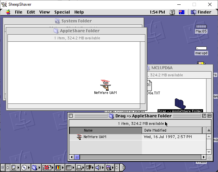Image resolution: width=218 pixels, height=172 pixels.
Task: Click the vertical scrollbar down arrow in list window
Action: tap(209, 152)
